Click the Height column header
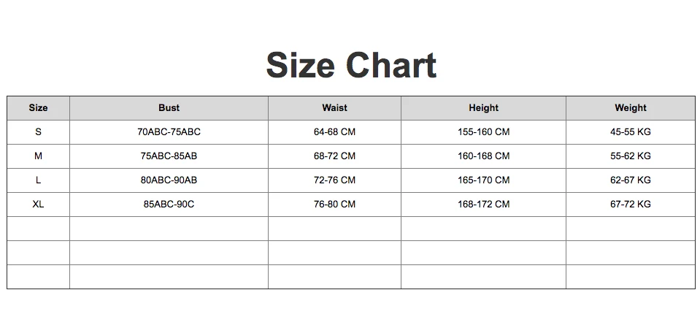 click(483, 107)
